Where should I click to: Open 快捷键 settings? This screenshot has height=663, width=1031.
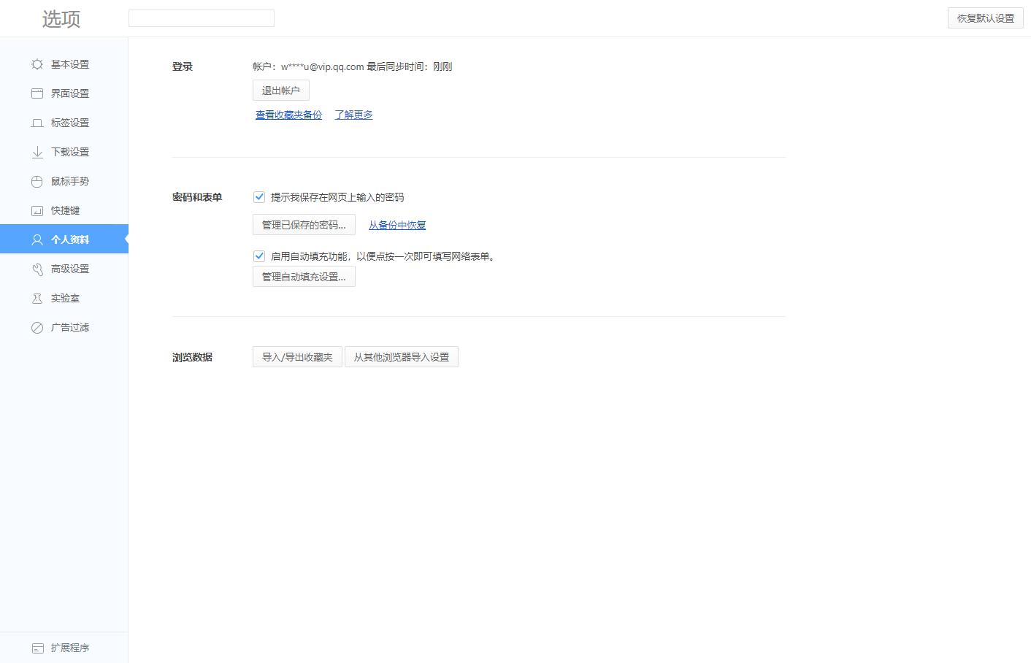[64, 210]
